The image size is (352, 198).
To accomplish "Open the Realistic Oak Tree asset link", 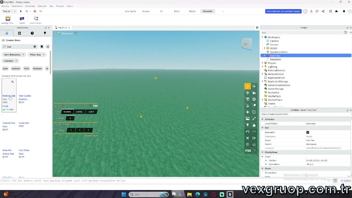I will (9, 97).
